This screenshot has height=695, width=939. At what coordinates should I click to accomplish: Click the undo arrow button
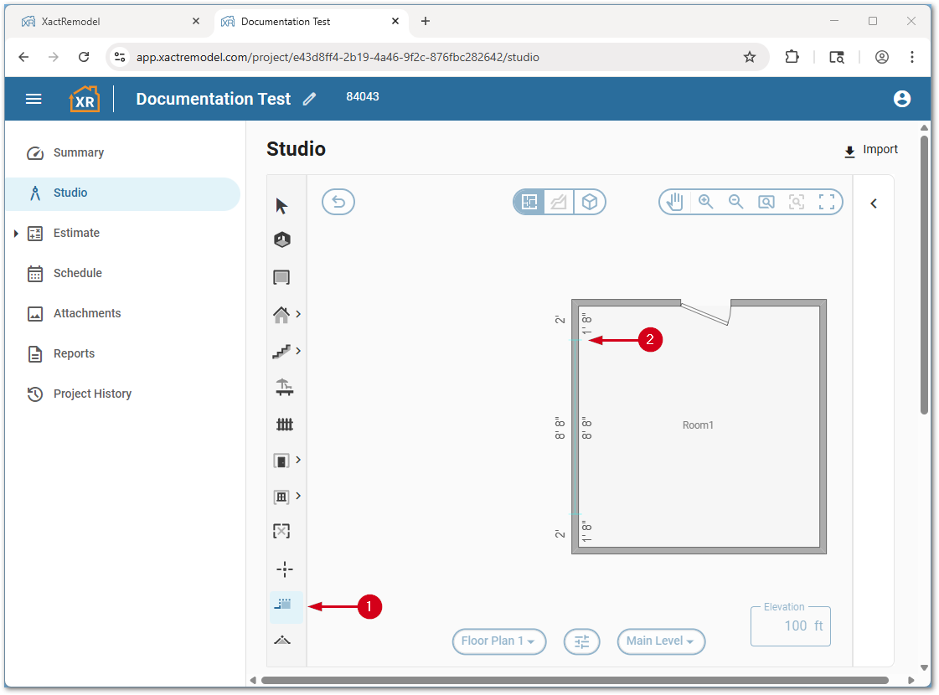click(x=338, y=202)
